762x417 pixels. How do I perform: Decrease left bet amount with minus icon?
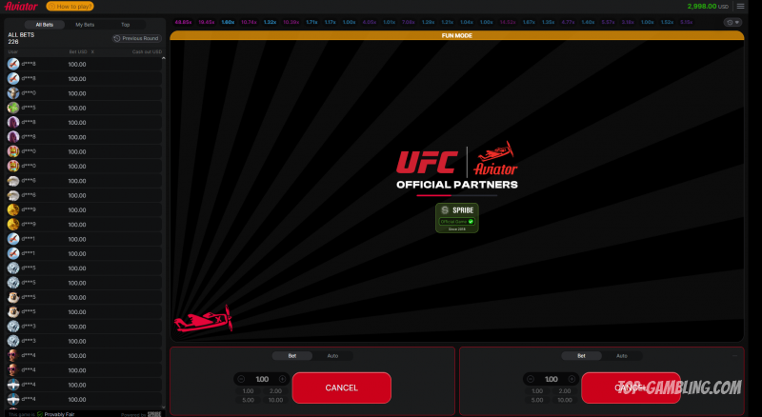coord(241,379)
